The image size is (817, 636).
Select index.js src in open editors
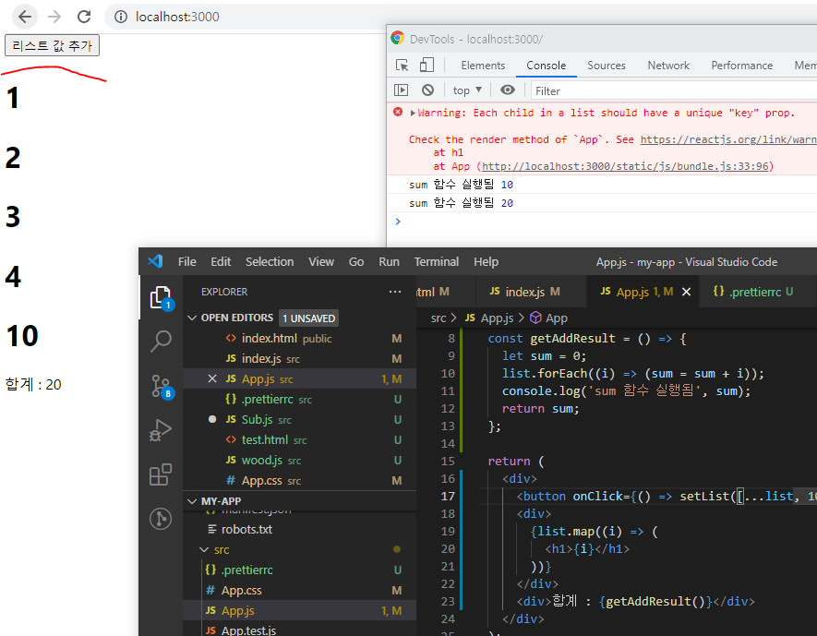(x=300, y=359)
